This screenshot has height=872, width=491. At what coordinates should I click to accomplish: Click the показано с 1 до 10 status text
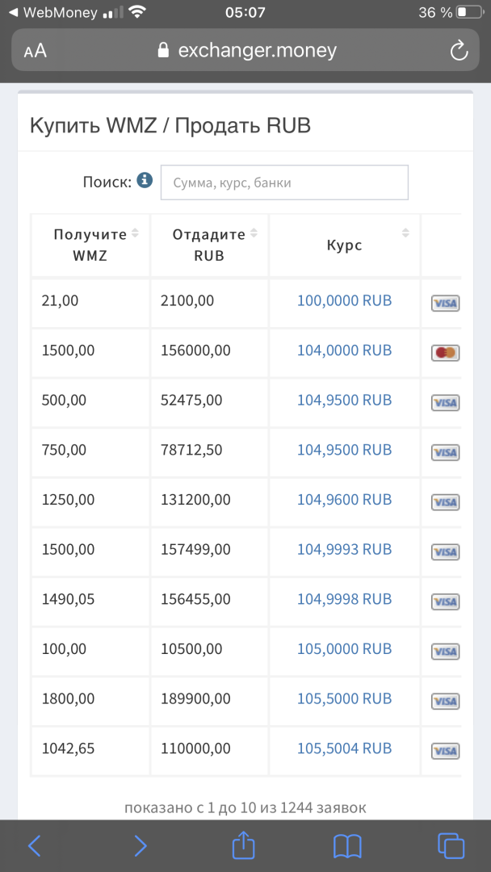point(245,807)
